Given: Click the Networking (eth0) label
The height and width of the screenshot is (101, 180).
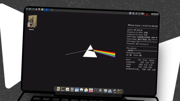Looking at the screenshot, I should (x=134, y=53).
